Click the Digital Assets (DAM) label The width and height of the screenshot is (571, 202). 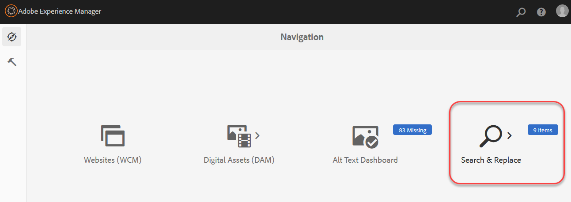point(239,160)
